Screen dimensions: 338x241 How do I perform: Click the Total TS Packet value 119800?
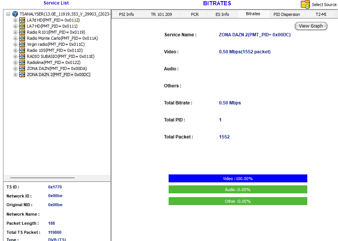pyautogui.click(x=55, y=232)
